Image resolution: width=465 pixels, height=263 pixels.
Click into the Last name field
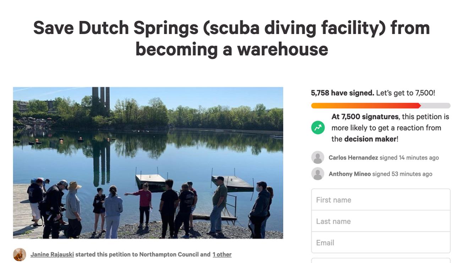click(x=381, y=221)
